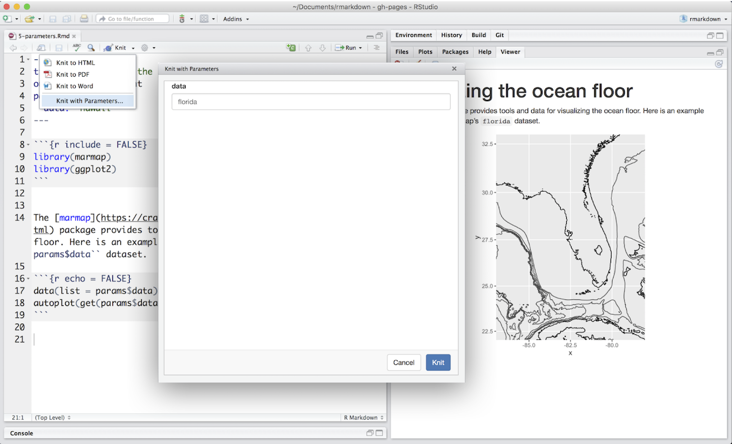Toggle the document outline icon
Image resolution: width=732 pixels, height=444 pixels.
pyautogui.click(x=377, y=48)
